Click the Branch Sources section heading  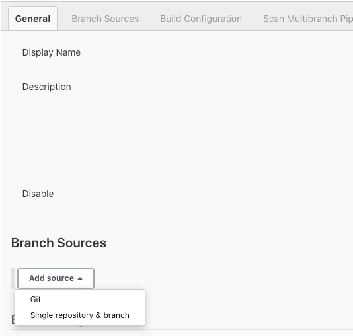coord(59,243)
